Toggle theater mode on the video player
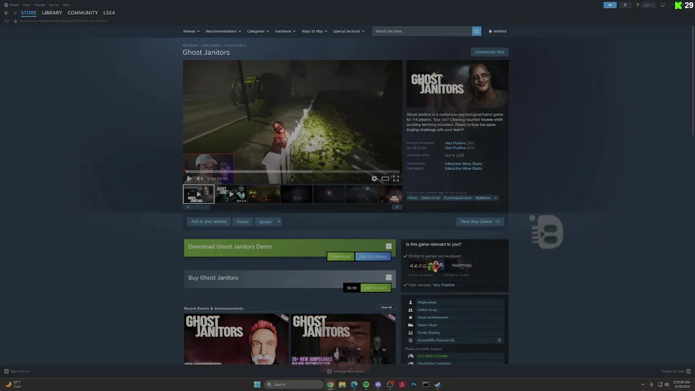The image size is (695, 391). pos(385,179)
